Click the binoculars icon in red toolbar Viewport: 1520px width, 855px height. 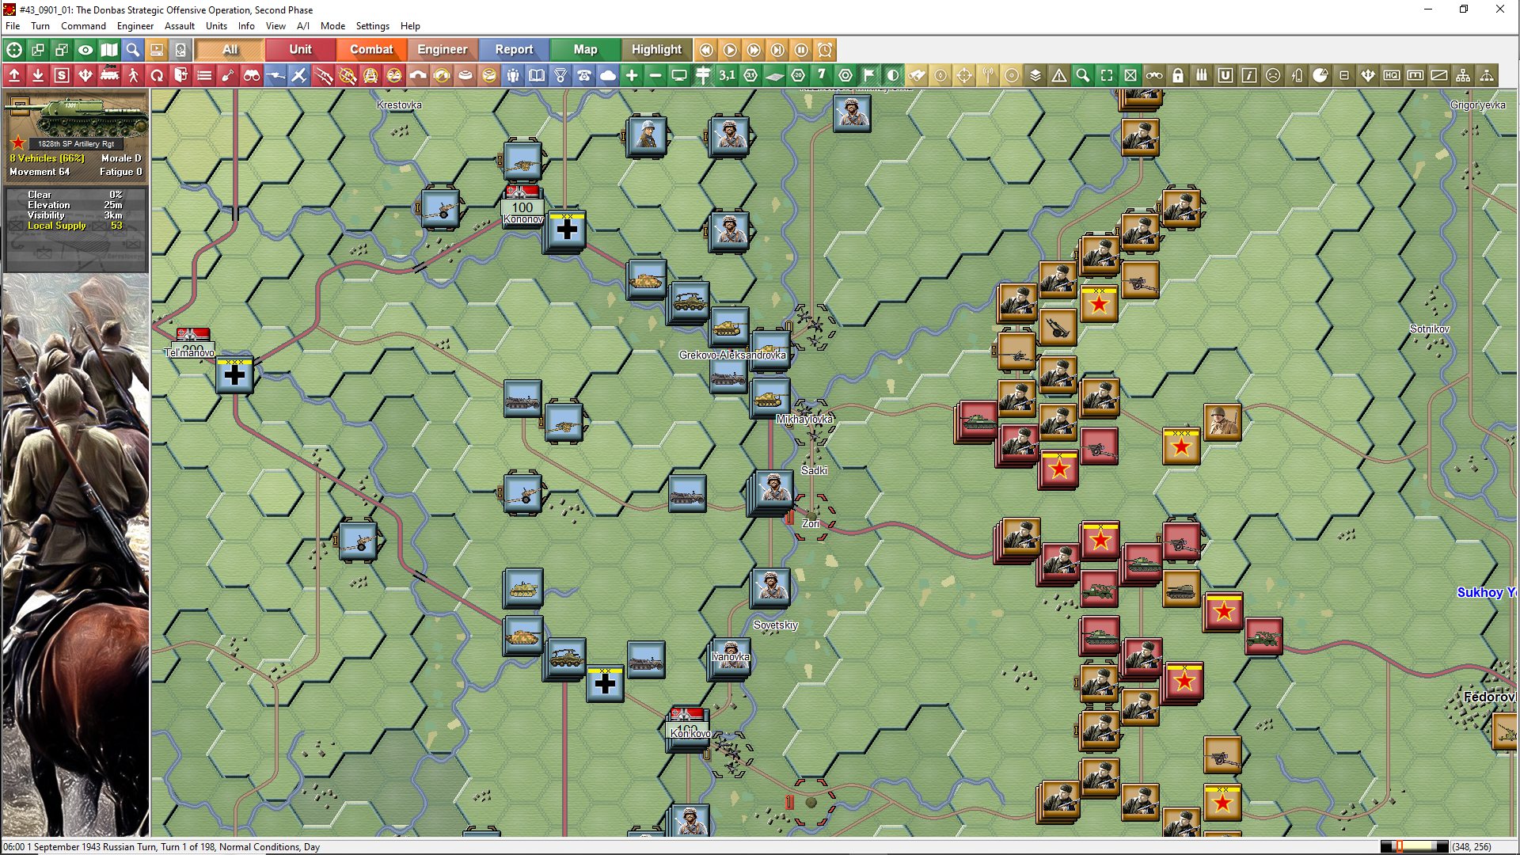252,75
